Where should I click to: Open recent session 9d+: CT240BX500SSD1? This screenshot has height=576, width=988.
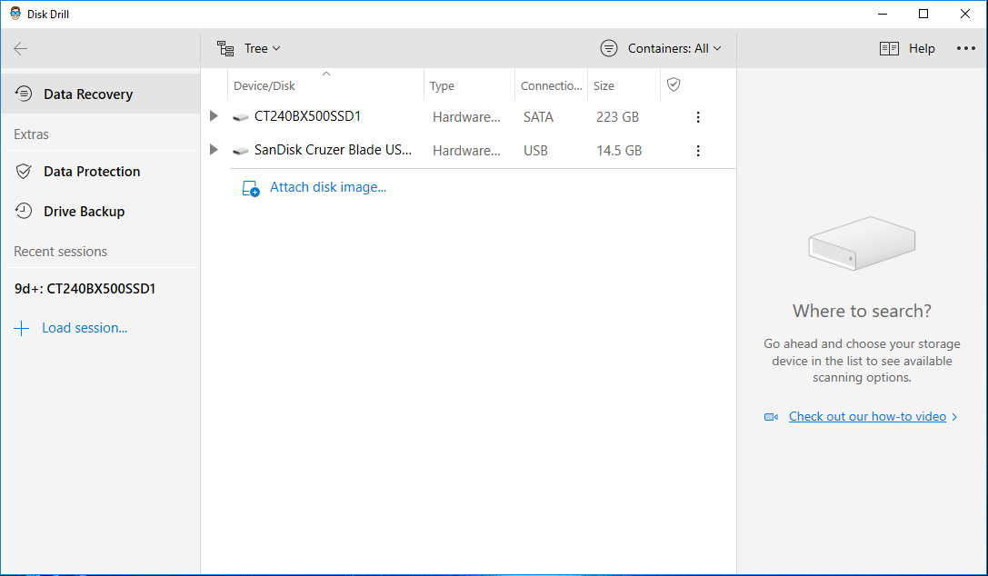pos(85,289)
